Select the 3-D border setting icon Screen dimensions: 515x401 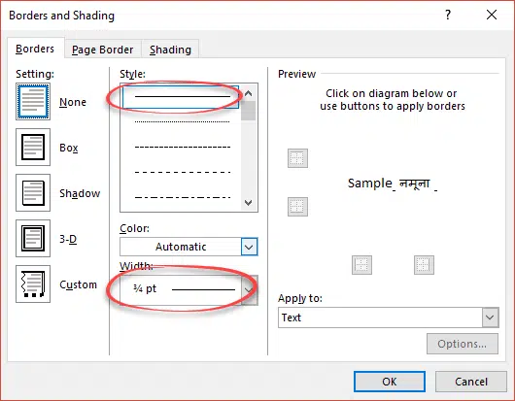click(33, 238)
